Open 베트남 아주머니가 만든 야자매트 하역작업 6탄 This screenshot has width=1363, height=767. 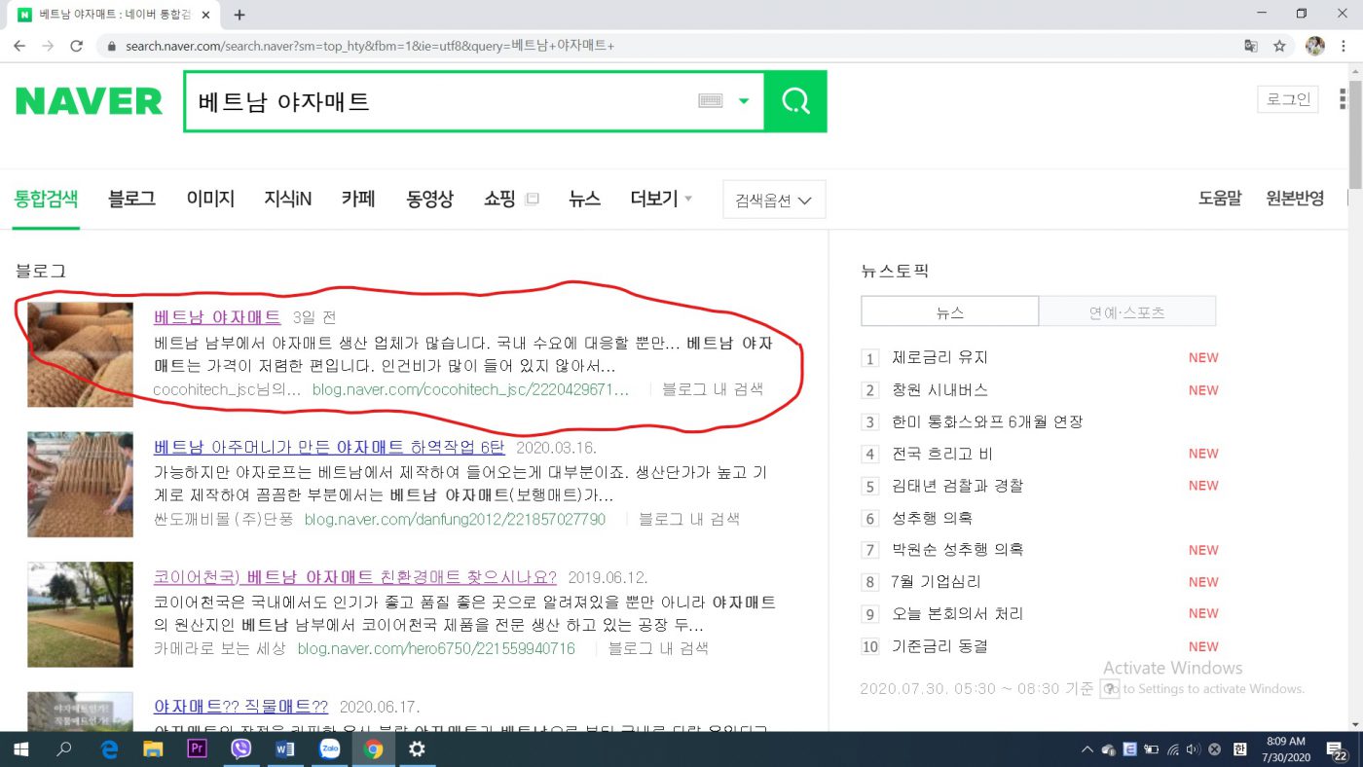[x=329, y=448]
